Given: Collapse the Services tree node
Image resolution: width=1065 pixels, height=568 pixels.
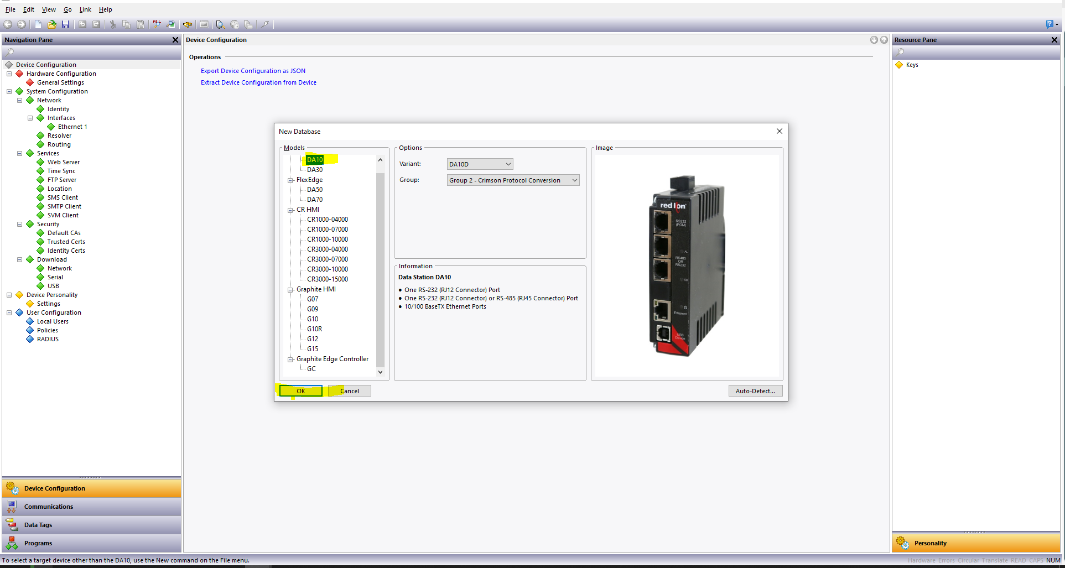Looking at the screenshot, I should click(19, 153).
